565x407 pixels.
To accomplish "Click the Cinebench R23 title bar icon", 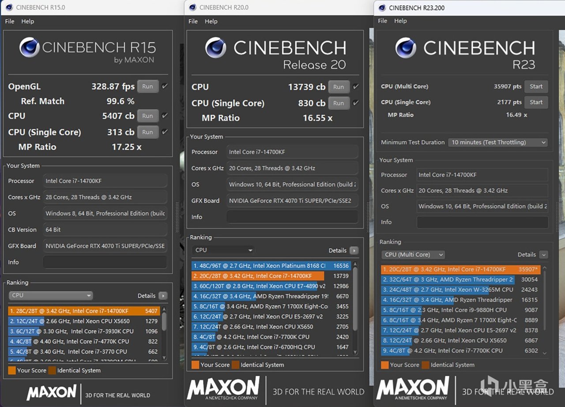I will pyautogui.click(x=381, y=8).
